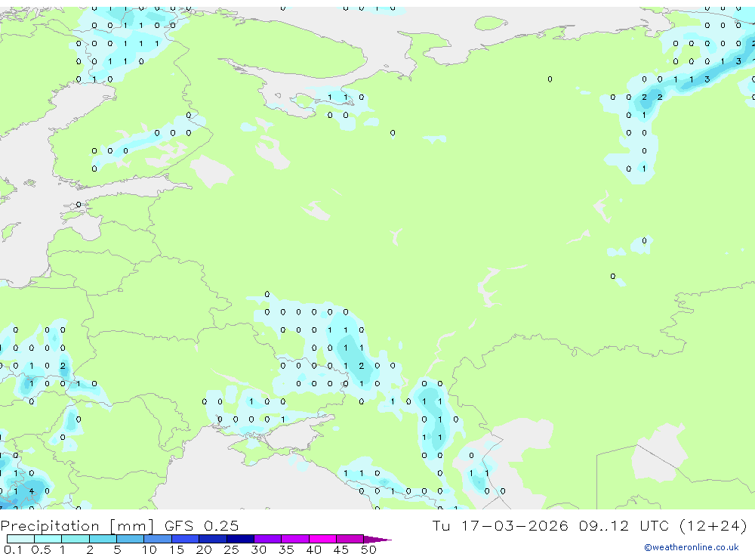
Task: Pick the 45–50 mm legend swatch
Action: [x=350, y=539]
